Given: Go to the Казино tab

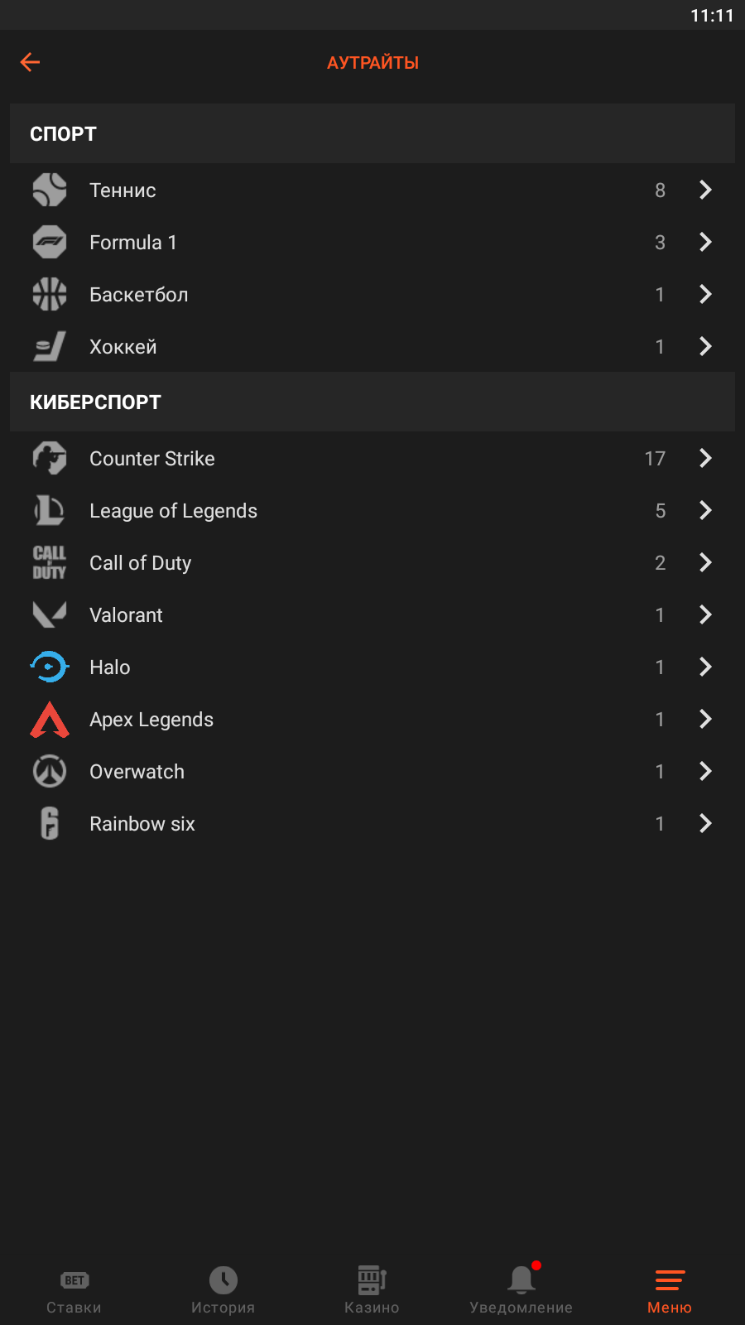Looking at the screenshot, I should [x=372, y=1290].
